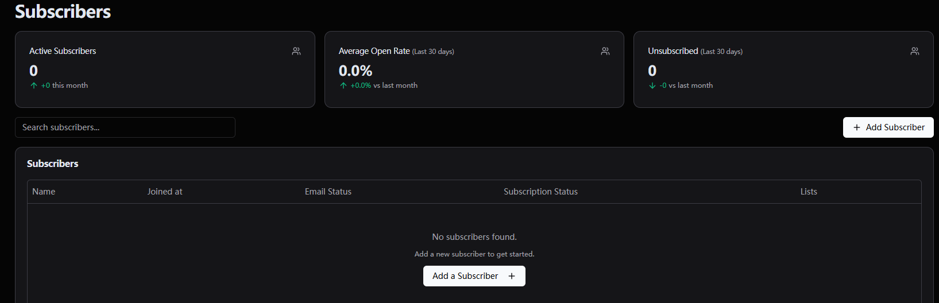This screenshot has width=939, height=303.
Task: Click the Email Status column header
Action: (x=328, y=192)
